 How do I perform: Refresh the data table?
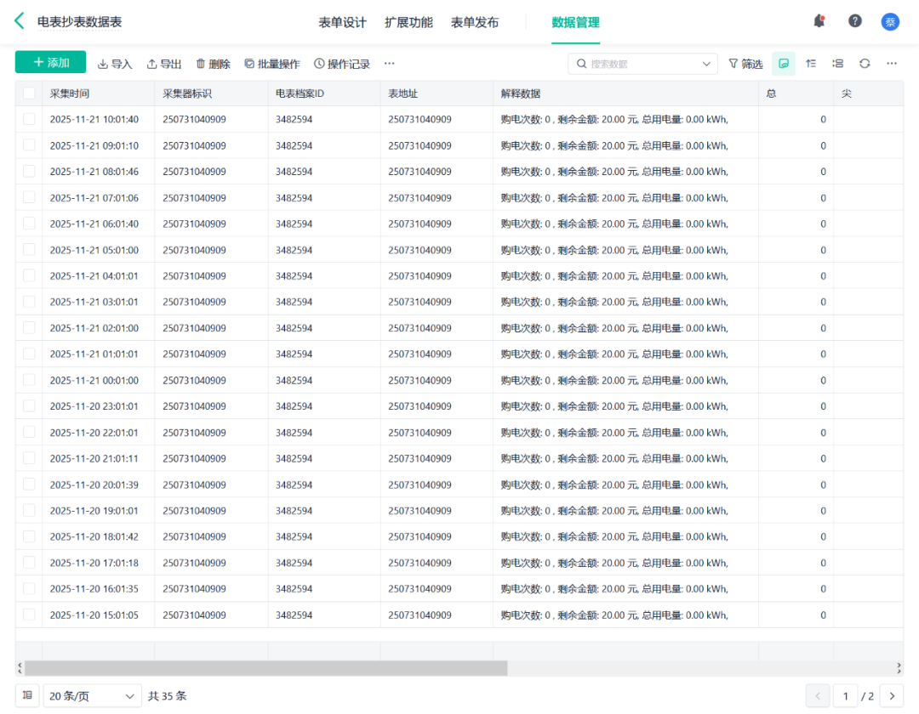click(865, 63)
